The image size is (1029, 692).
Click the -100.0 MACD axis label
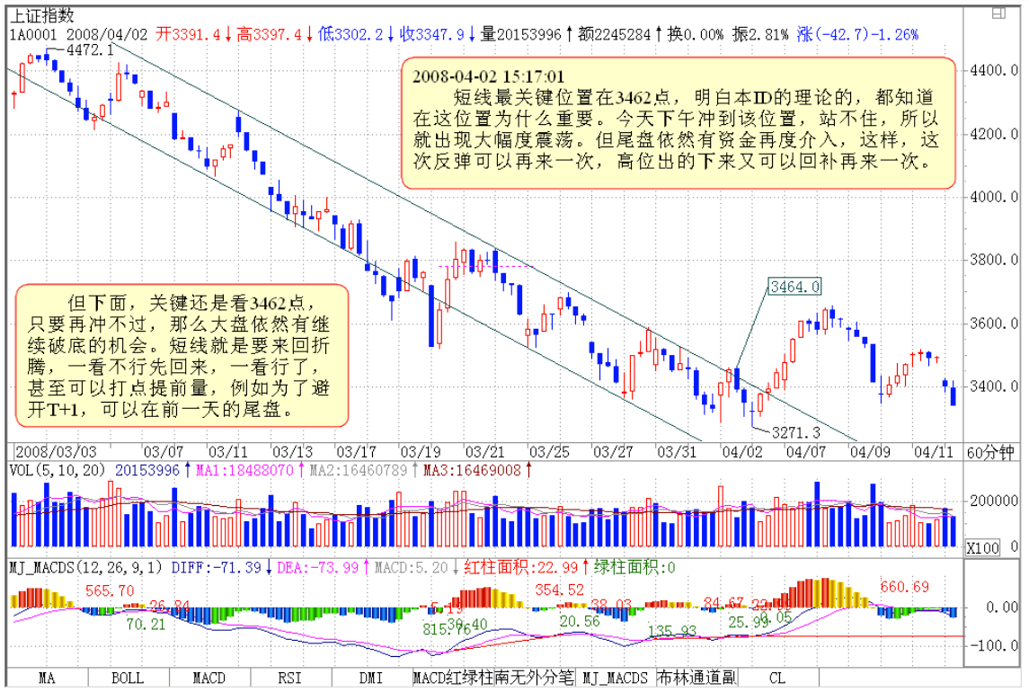click(994, 645)
